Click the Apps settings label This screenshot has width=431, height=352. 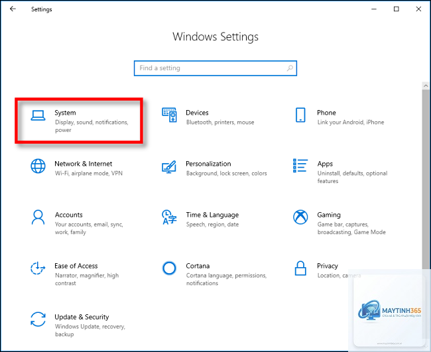(325, 164)
